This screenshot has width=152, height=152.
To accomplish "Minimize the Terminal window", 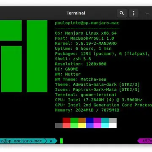I will (147, 14).
